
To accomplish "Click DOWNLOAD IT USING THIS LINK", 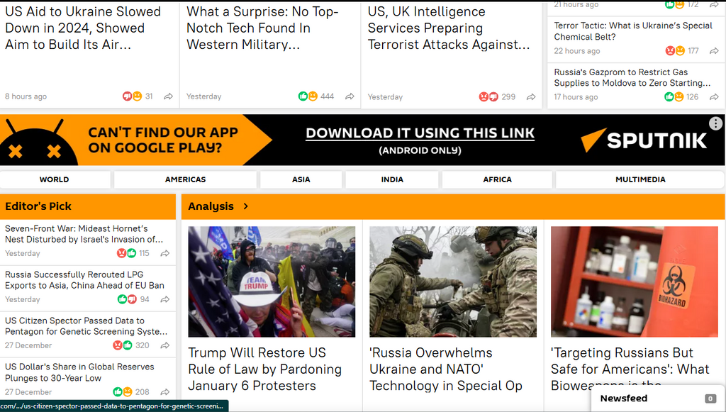I will point(420,133).
